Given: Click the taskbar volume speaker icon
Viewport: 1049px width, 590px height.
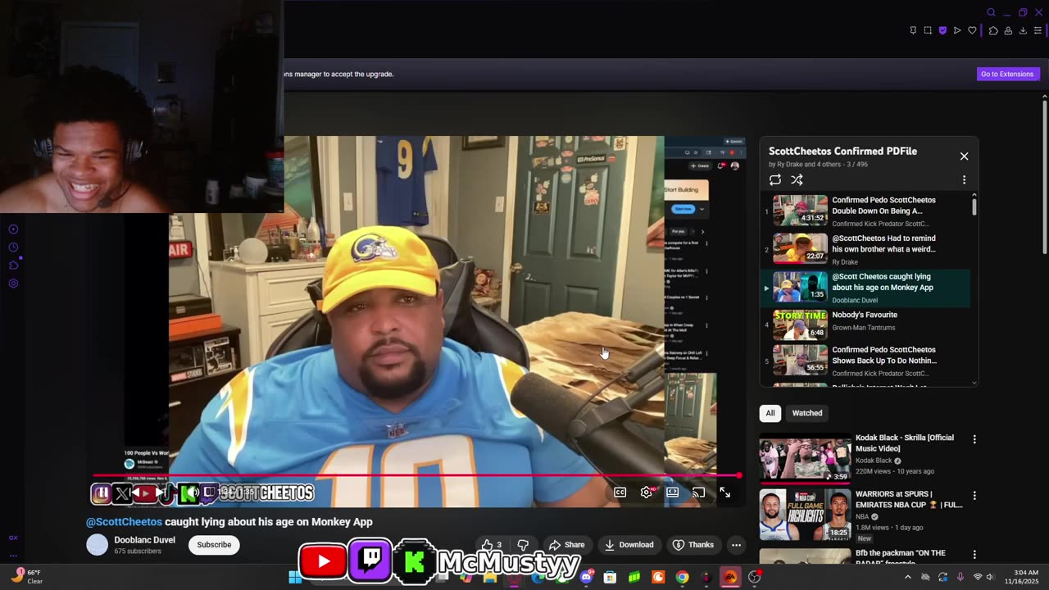Looking at the screenshot, I should click(x=990, y=577).
